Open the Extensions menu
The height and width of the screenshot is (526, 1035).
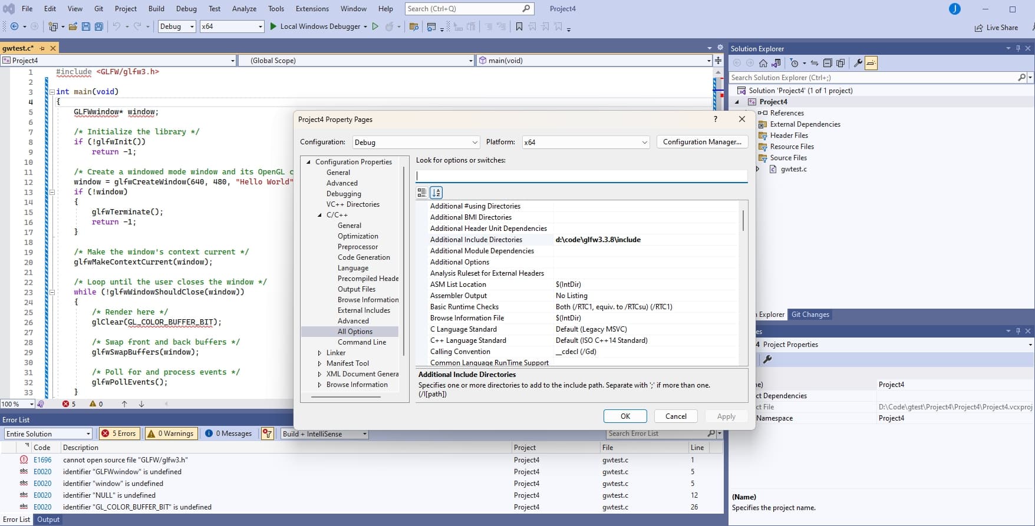312,9
